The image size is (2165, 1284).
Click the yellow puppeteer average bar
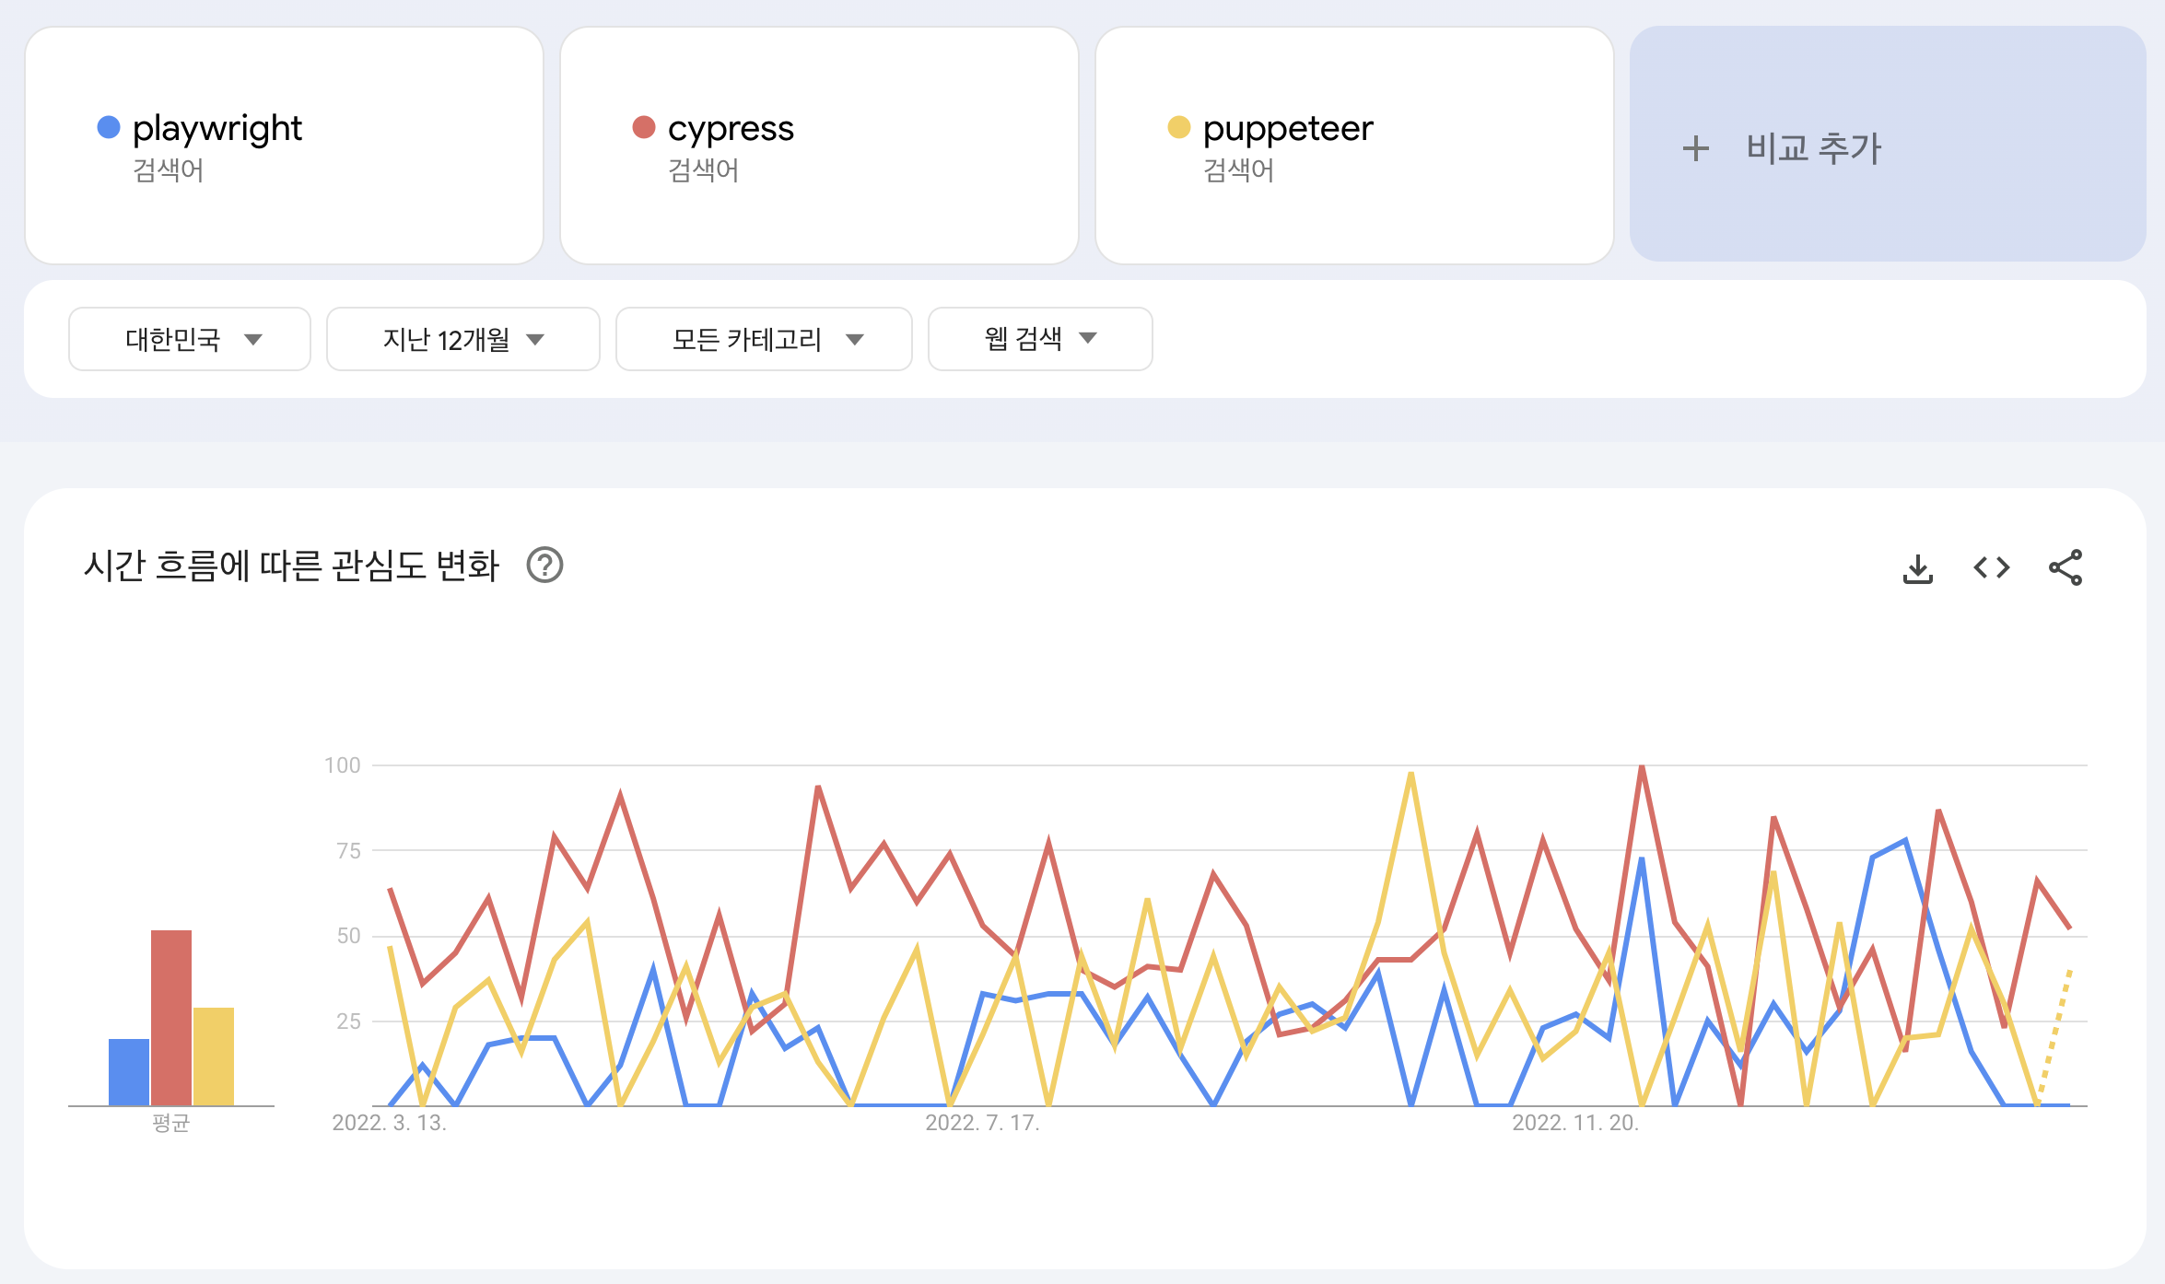point(214,1056)
